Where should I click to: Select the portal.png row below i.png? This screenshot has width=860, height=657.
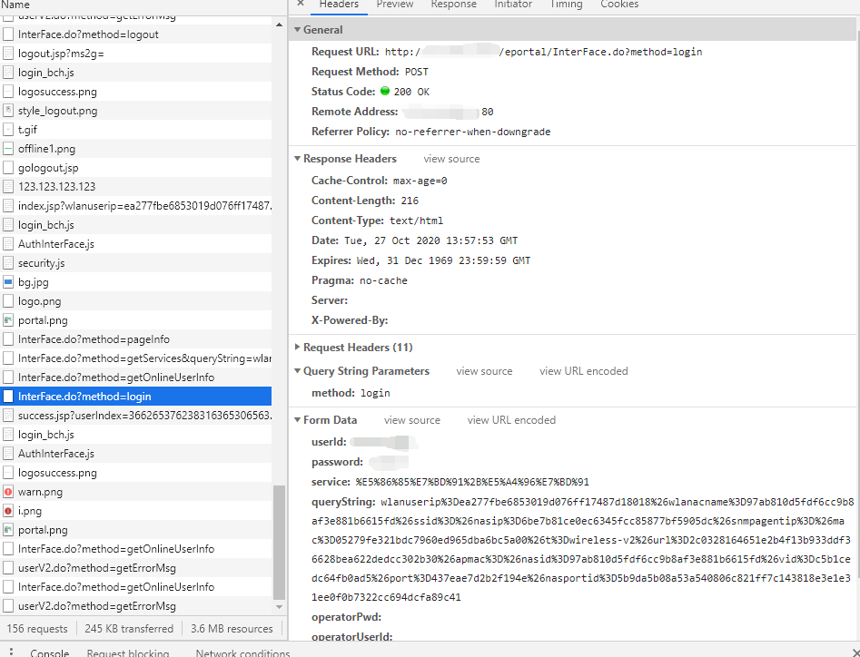[x=136, y=530]
